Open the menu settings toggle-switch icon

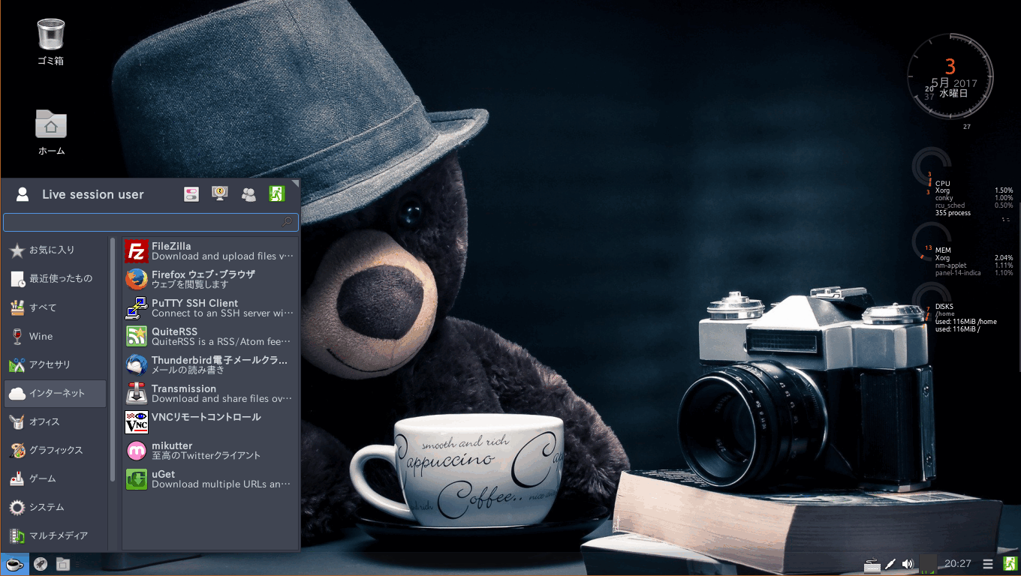(x=191, y=194)
